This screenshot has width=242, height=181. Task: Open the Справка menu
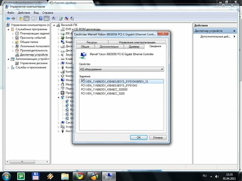48,13
